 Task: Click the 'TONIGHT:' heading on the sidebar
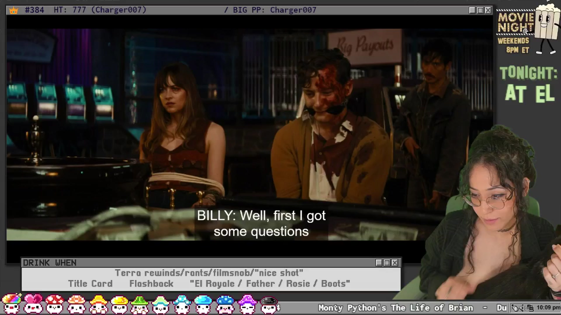528,73
